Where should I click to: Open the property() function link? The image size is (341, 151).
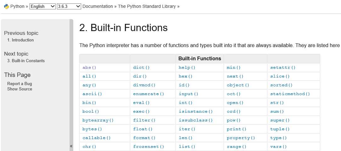point(241,138)
